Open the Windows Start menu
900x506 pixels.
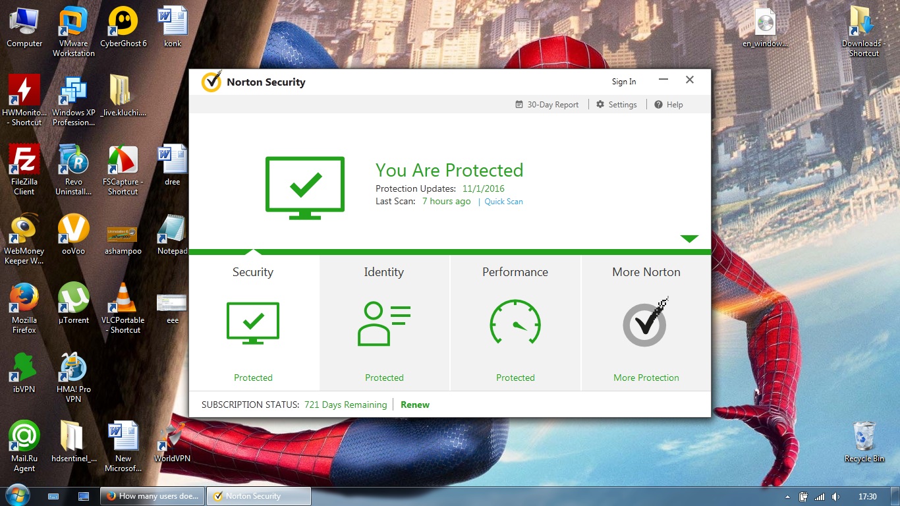[x=17, y=495]
